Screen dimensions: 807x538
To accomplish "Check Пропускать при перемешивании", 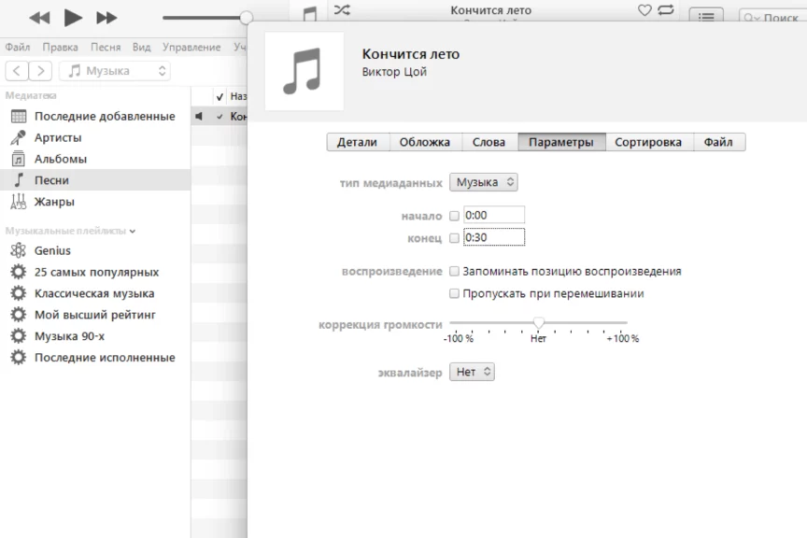I will tap(455, 294).
